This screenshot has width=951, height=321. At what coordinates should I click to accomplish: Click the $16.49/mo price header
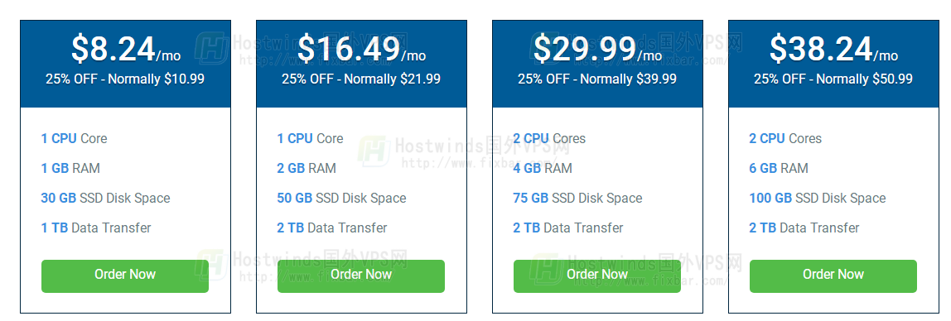pos(361,49)
